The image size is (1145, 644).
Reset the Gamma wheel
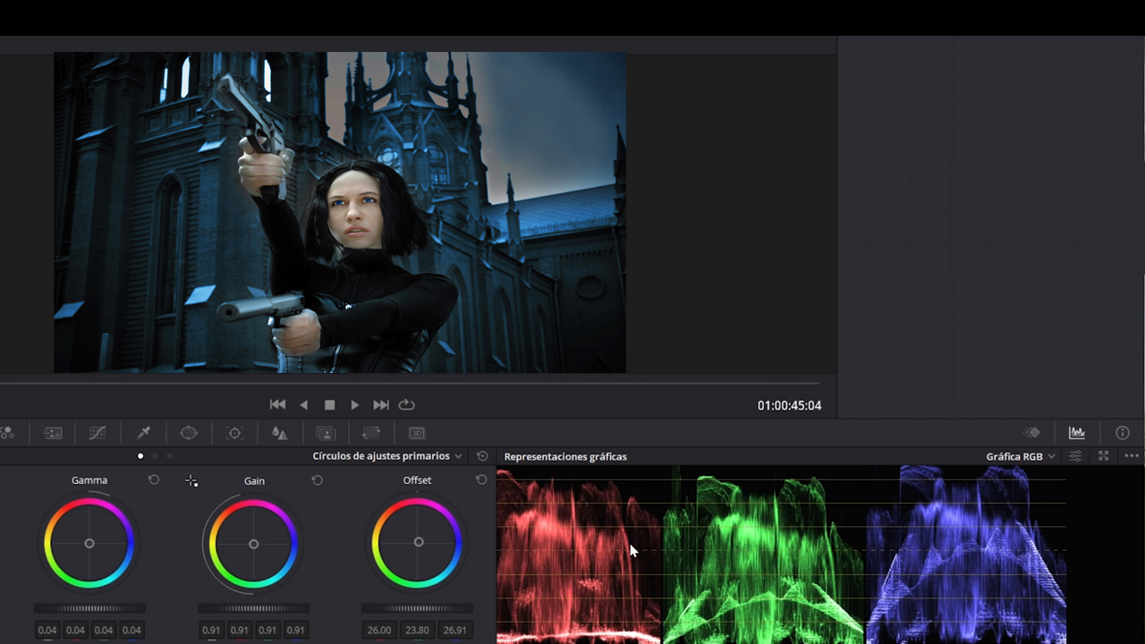(x=154, y=480)
